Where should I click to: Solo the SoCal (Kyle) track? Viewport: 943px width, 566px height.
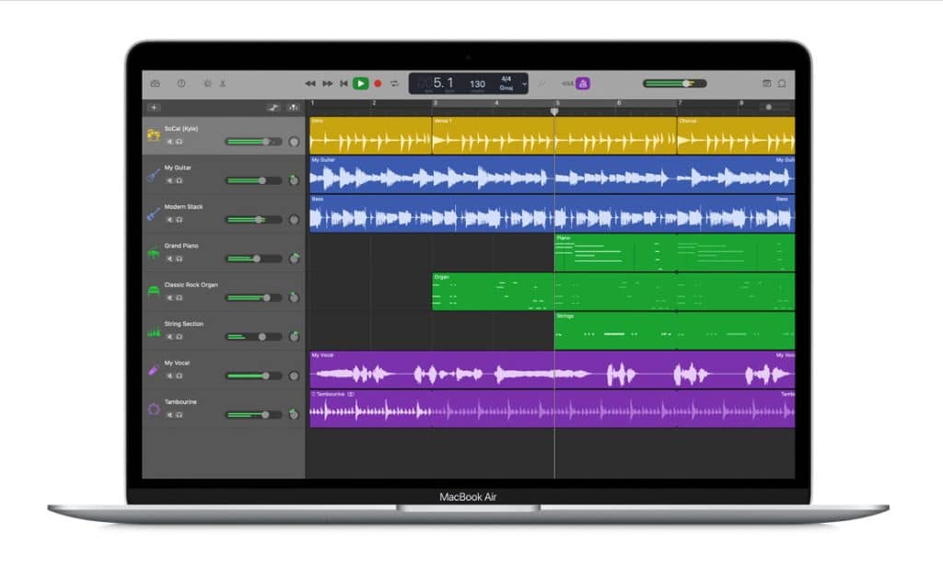pos(180,142)
